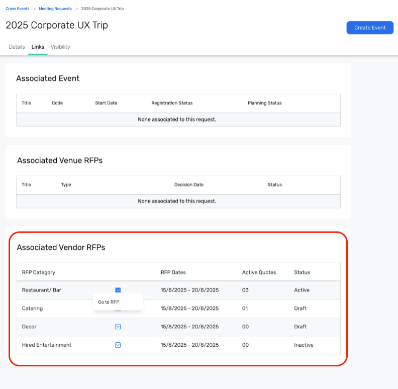Open the Decor row action dropdown icon
Viewport: 398px width, 389px height.
(118, 327)
